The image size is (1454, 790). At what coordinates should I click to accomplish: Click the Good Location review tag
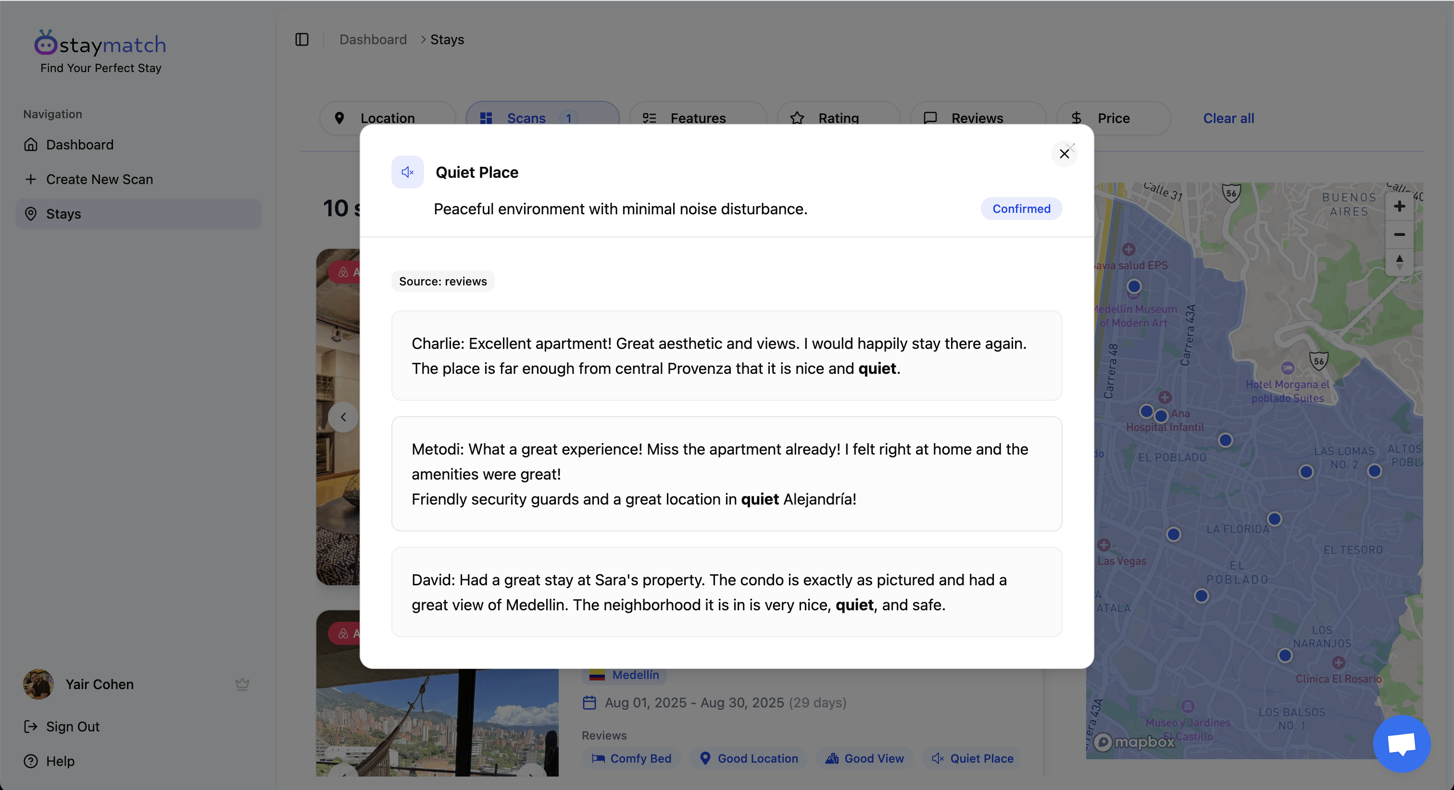(x=749, y=758)
